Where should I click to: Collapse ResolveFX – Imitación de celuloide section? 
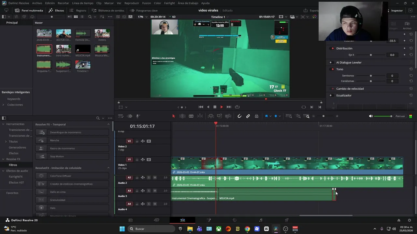click(108, 168)
